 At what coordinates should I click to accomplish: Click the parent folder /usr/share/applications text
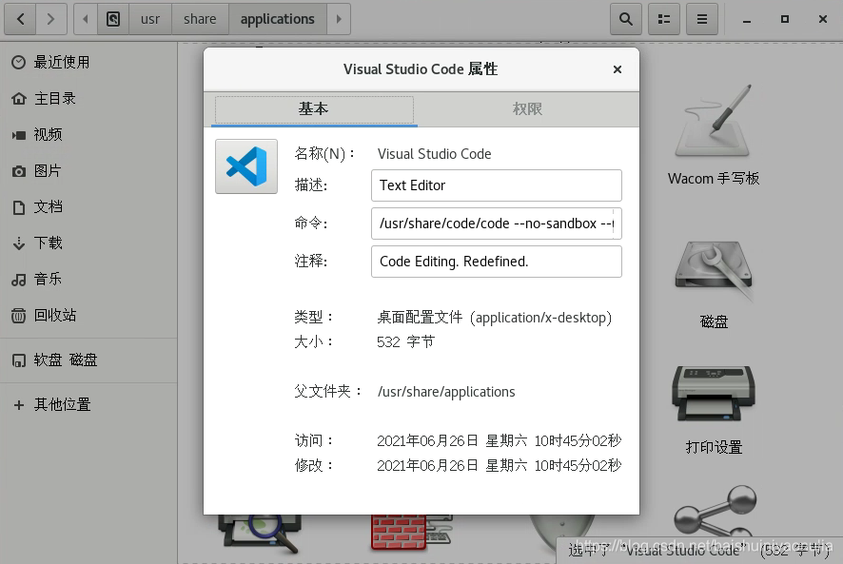pyautogui.click(x=446, y=392)
